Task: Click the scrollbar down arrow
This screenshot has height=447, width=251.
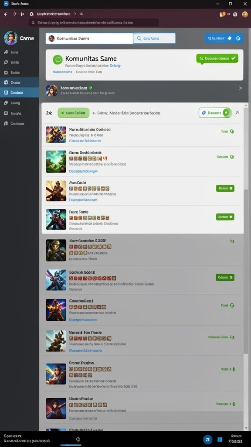Action: (x=246, y=428)
